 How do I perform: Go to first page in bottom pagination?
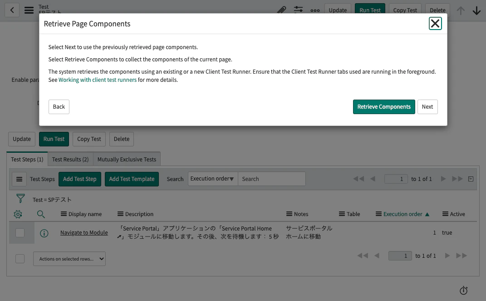coord(363,256)
